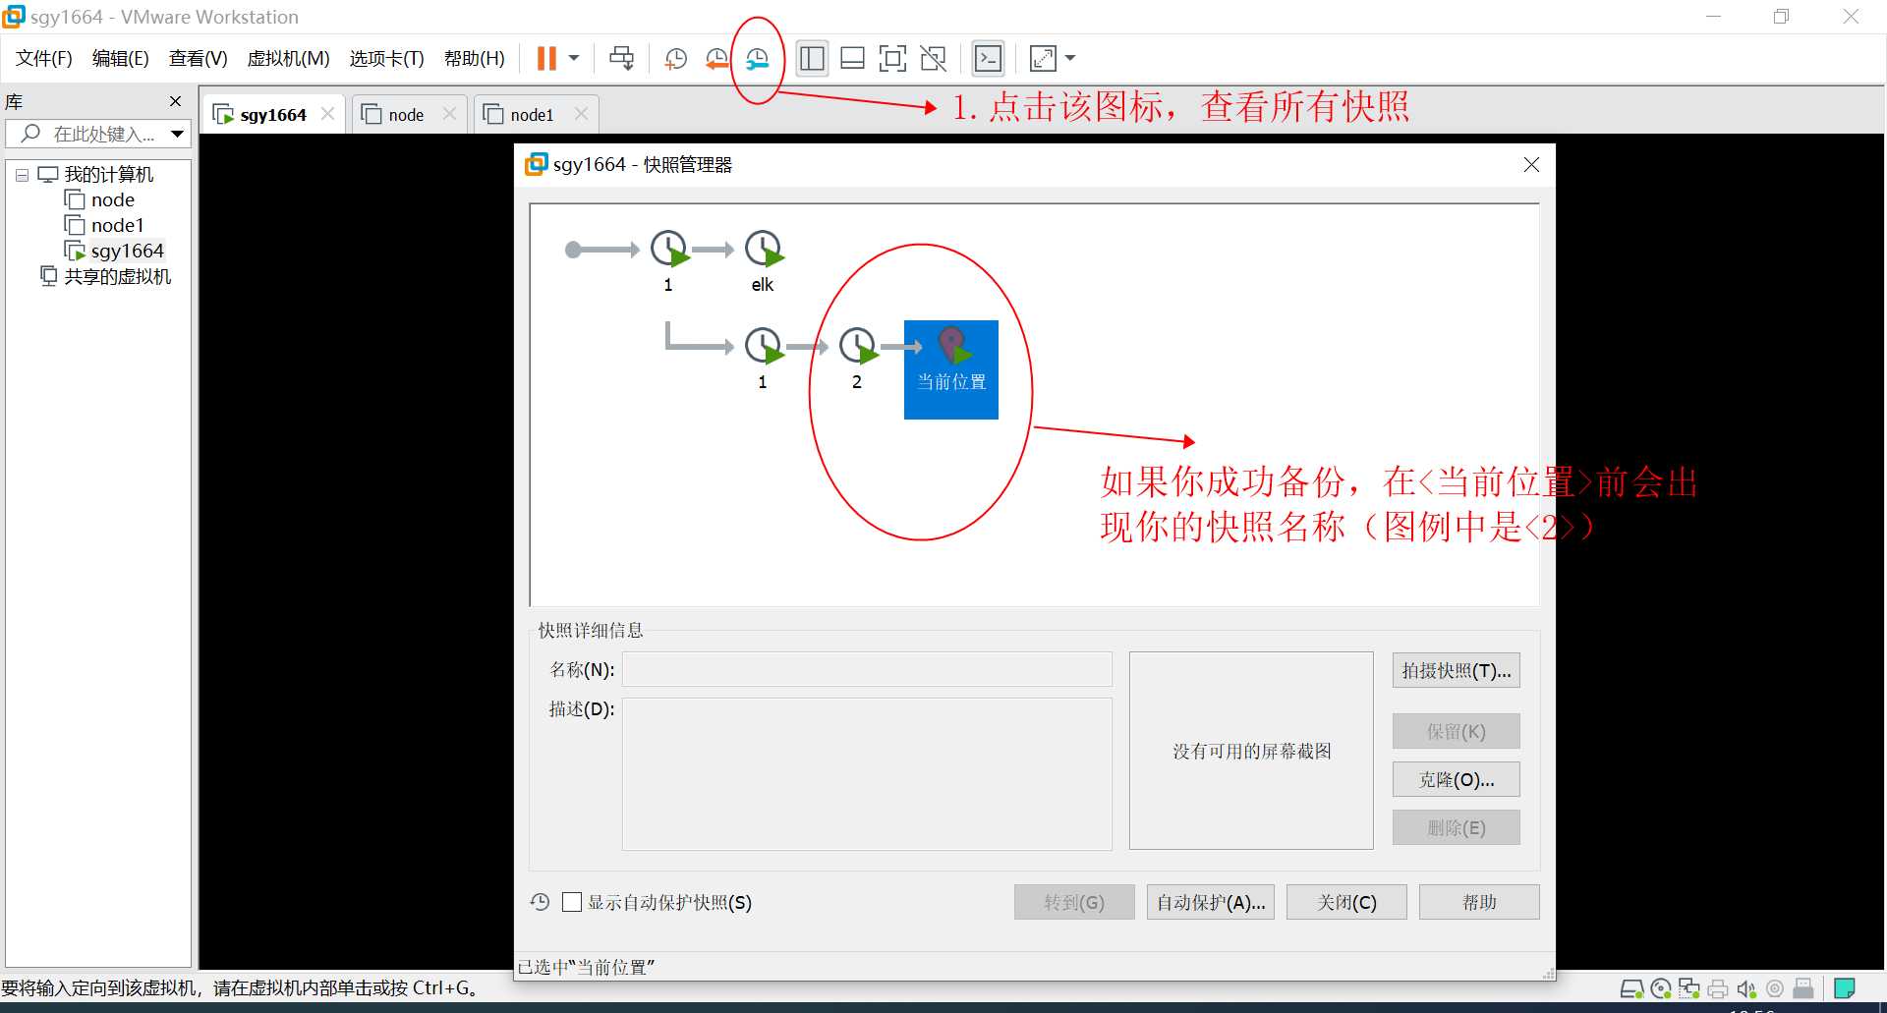Click the hard disk status icon

1631,988
